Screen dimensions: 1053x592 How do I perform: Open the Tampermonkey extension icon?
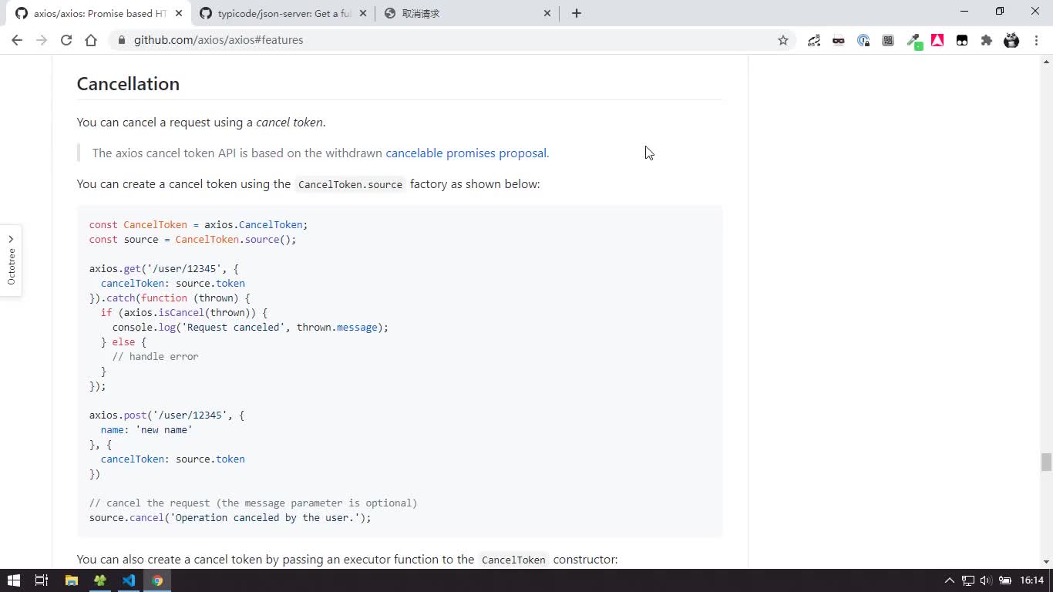click(962, 41)
